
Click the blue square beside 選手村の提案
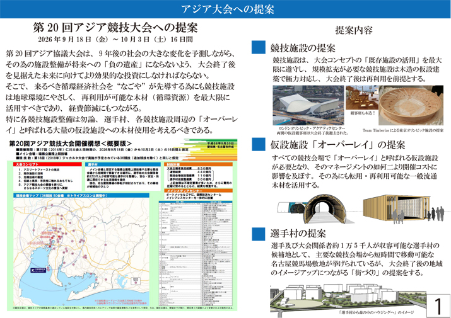[x=257, y=234]
